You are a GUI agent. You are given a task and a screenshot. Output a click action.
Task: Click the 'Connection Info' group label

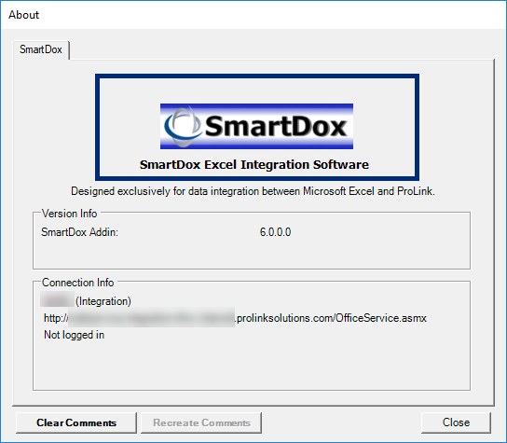click(78, 283)
